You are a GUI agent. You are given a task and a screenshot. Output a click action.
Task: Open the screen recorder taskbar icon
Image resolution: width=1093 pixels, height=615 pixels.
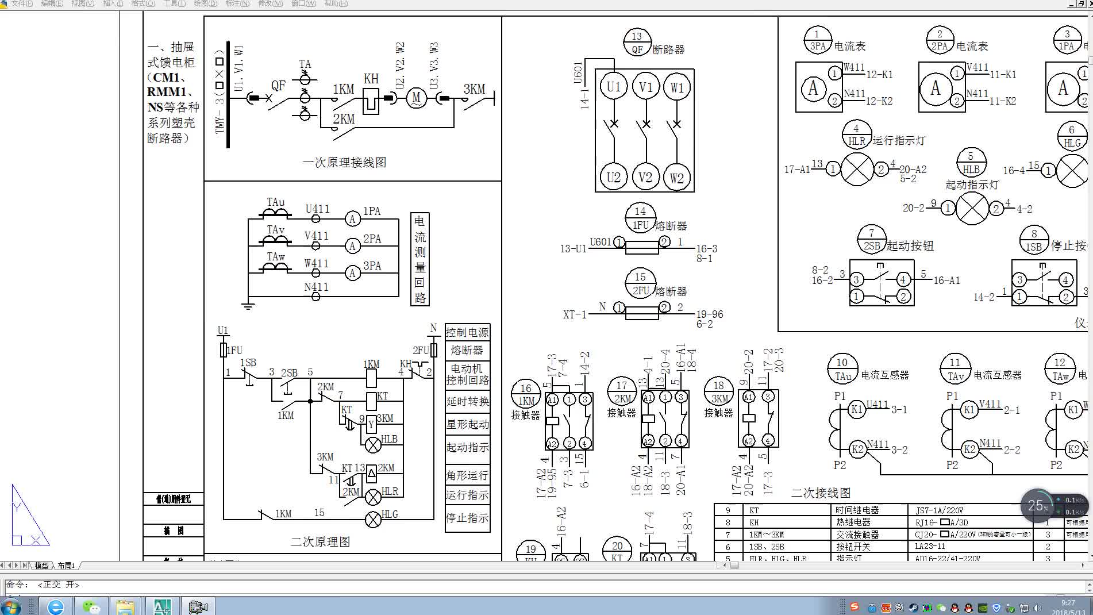point(198,606)
